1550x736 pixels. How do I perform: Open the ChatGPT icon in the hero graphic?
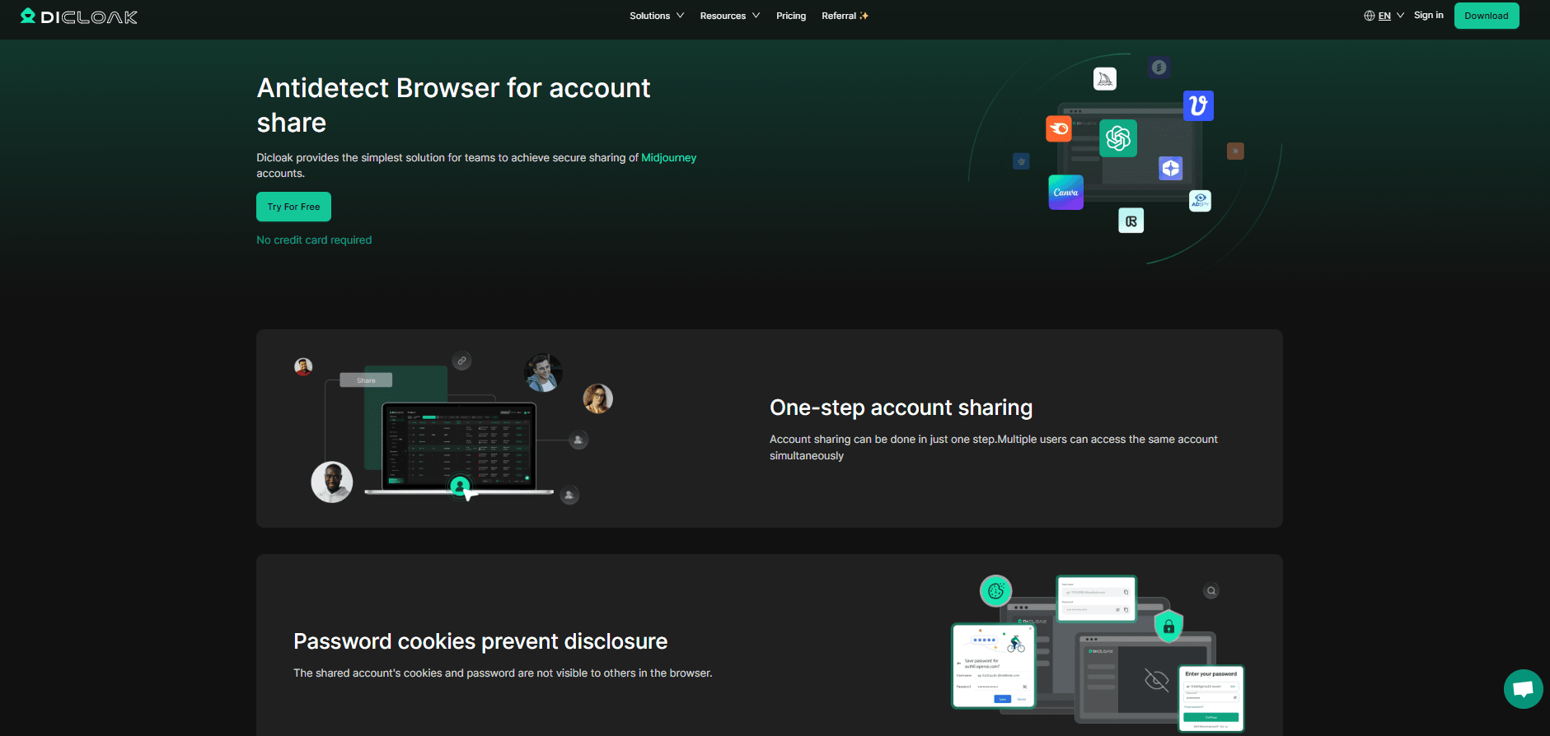[x=1118, y=138]
